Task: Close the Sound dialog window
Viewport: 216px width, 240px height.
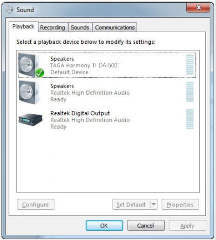Action: pyautogui.click(x=198, y=7)
